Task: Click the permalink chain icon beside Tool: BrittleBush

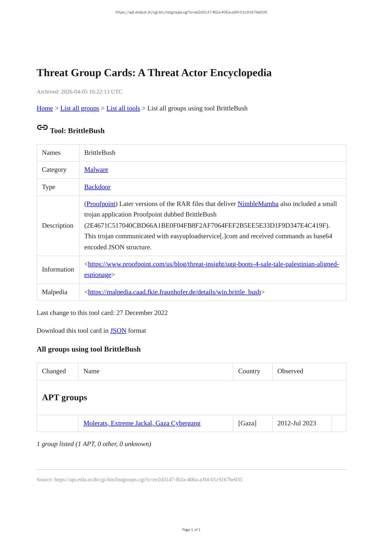Action: (42, 127)
